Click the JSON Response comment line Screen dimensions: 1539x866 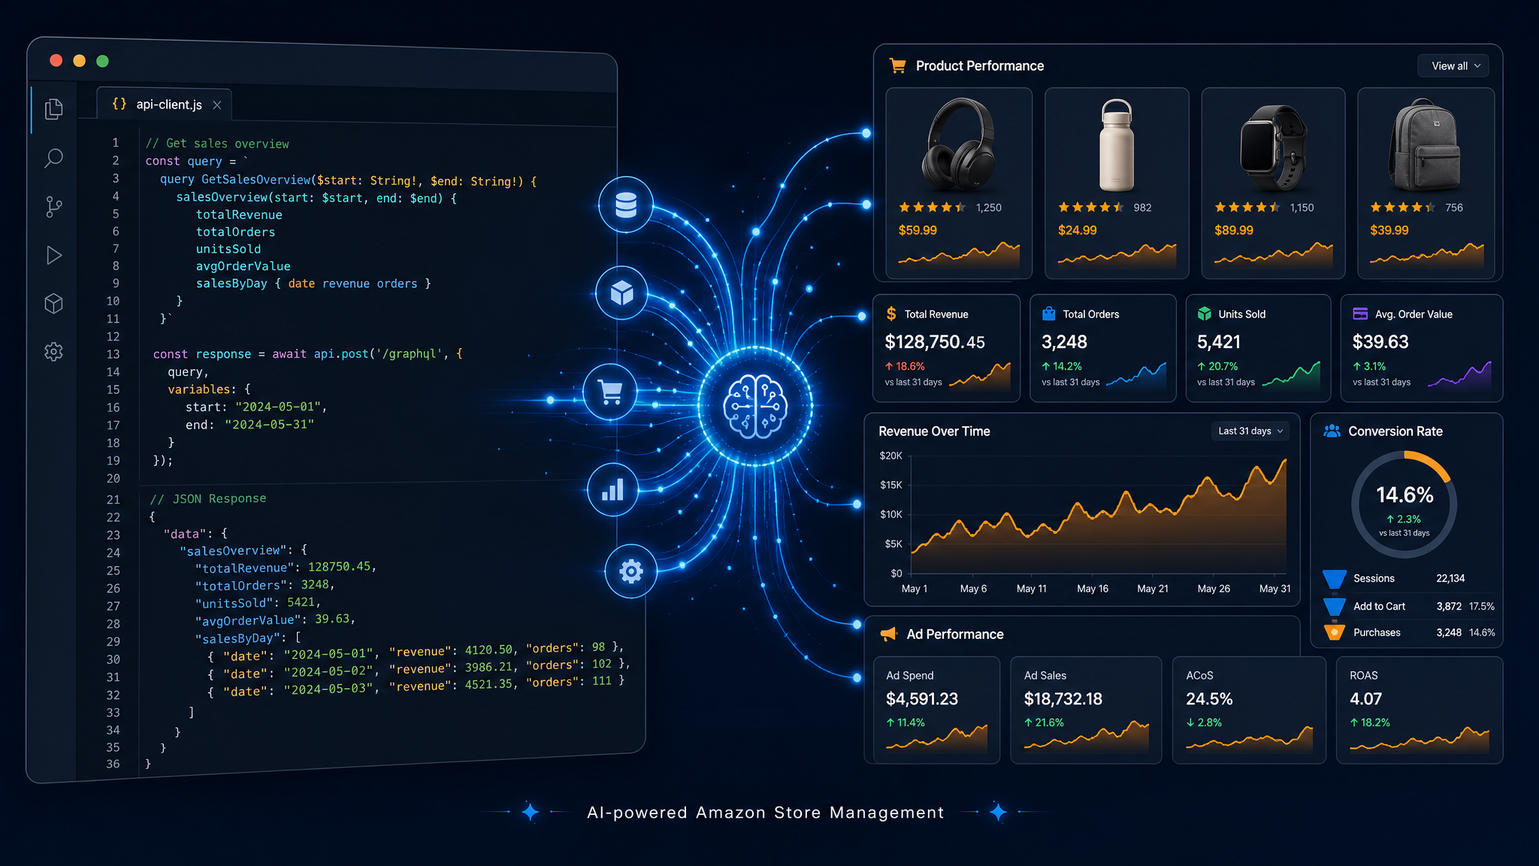(208, 498)
